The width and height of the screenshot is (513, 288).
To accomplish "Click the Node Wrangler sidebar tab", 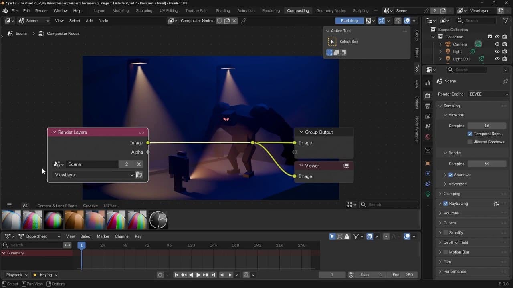I will (x=417, y=130).
